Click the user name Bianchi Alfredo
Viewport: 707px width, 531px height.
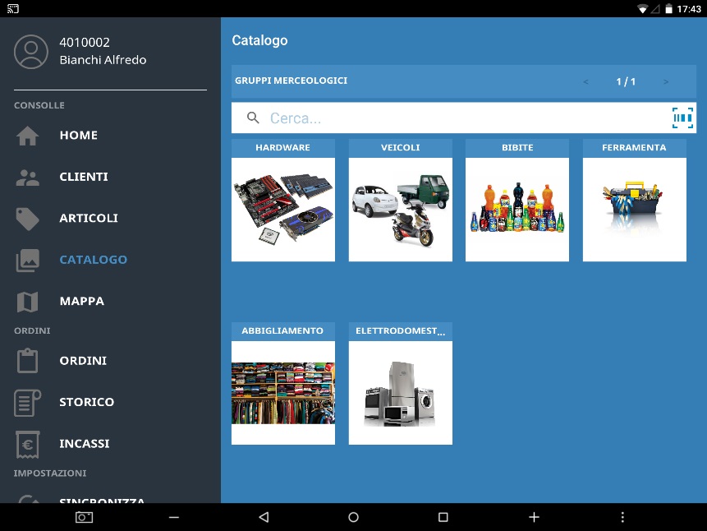(x=103, y=60)
